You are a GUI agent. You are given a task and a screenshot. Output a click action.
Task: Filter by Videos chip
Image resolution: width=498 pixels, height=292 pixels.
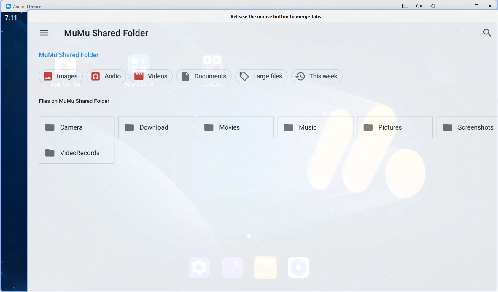click(151, 76)
